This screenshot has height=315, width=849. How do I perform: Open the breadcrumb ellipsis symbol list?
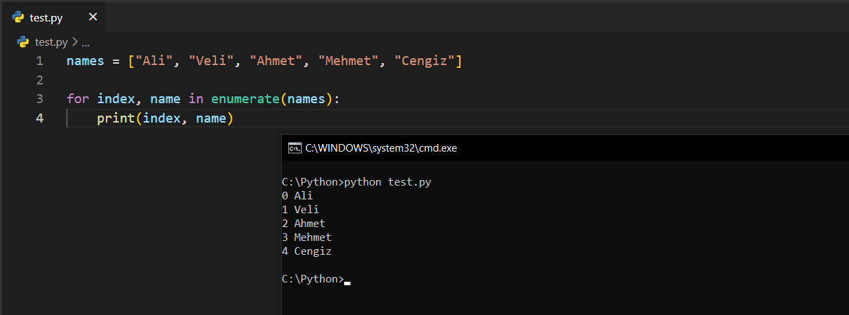click(x=86, y=42)
